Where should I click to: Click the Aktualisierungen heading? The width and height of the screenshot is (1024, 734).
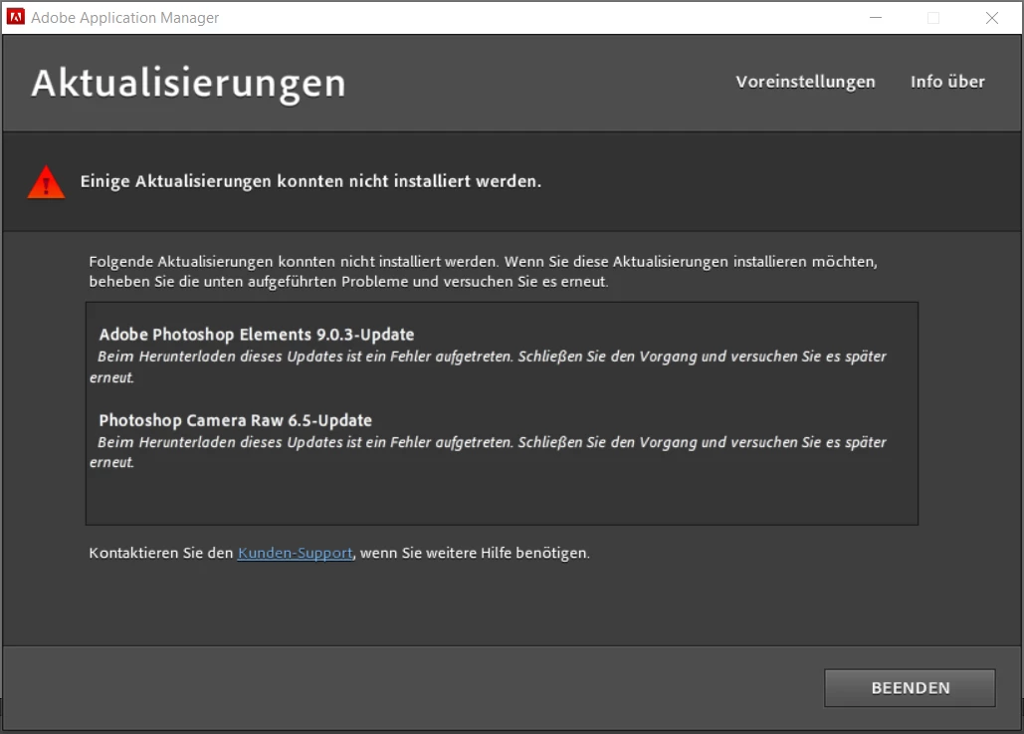(x=189, y=84)
